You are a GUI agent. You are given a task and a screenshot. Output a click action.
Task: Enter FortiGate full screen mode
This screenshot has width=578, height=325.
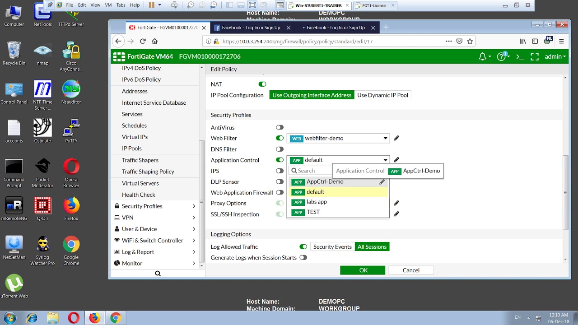click(535, 56)
